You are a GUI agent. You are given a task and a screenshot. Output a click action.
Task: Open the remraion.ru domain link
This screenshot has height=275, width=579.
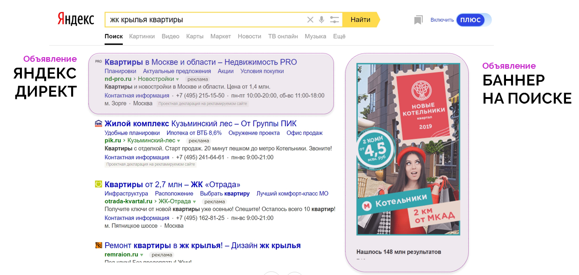pyautogui.click(x=121, y=255)
